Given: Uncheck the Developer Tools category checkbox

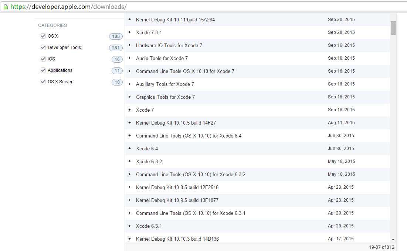Looking at the screenshot, I should pyautogui.click(x=43, y=47).
